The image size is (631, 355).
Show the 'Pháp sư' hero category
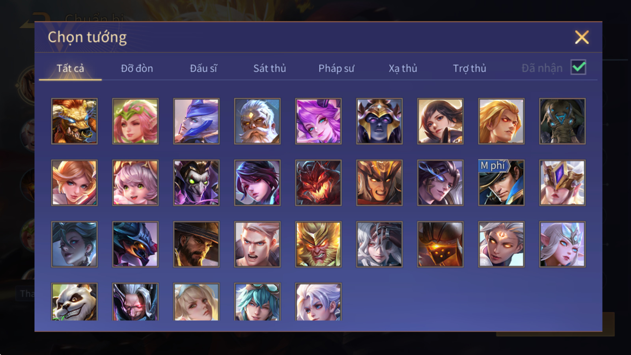[336, 68]
